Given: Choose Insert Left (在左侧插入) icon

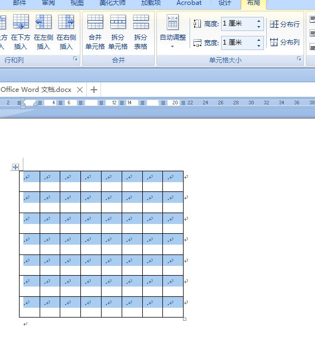Looking at the screenshot, I should pos(43,32).
